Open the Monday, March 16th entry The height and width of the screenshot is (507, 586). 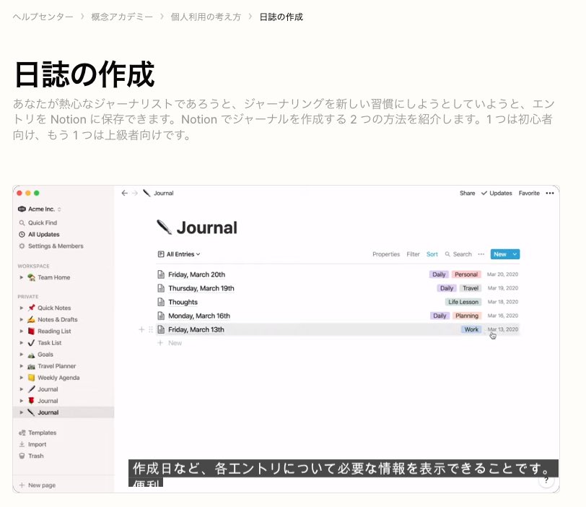pos(199,316)
